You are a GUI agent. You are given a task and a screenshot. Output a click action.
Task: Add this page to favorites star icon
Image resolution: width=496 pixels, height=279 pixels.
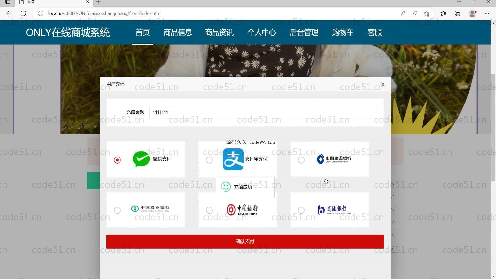click(x=427, y=13)
